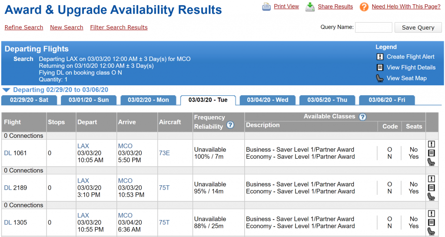Click '6:36 AM' arrival time
Screen dimensions: 445x237
(129, 229)
